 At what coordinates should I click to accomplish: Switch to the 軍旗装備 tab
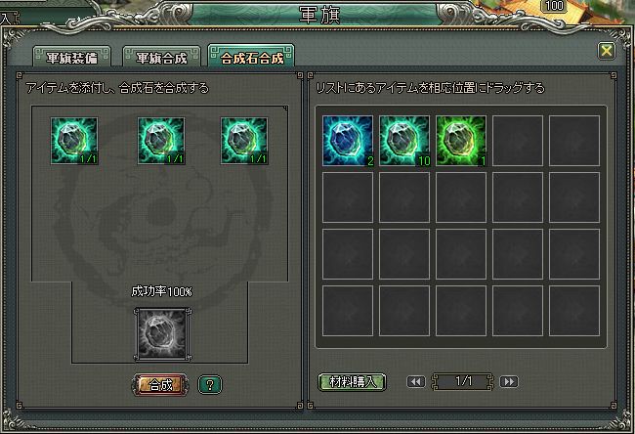click(71, 57)
